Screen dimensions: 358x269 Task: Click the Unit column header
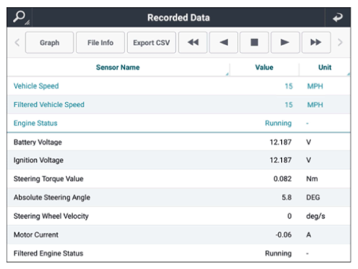click(325, 67)
